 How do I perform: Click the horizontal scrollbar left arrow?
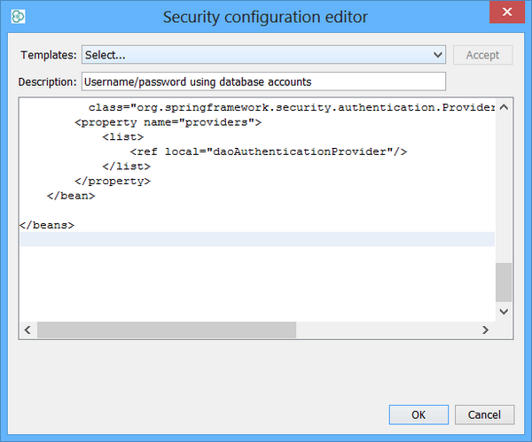tap(27, 330)
